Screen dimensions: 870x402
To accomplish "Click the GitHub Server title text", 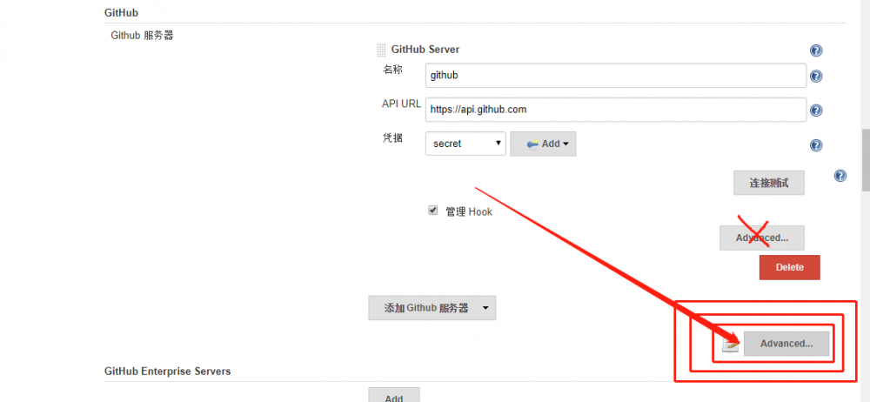I will point(425,50).
